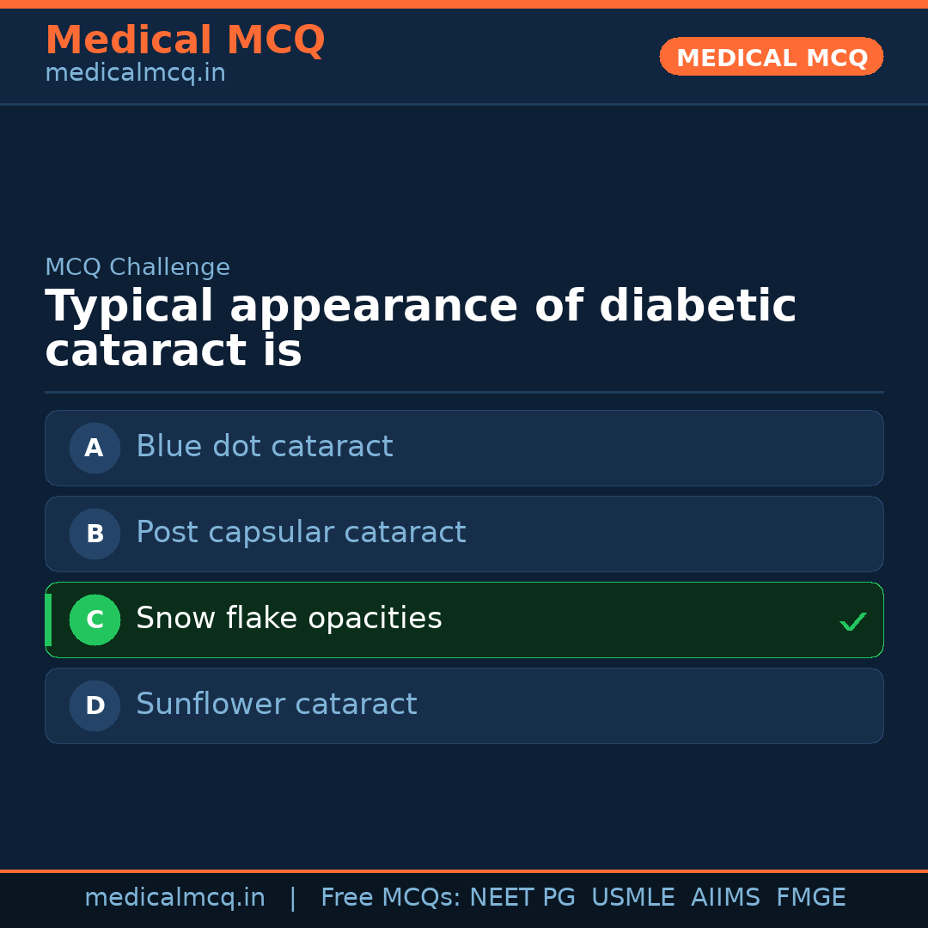Viewport: 928px width, 928px height.
Task: Click the diabetic cataract question text
Action: (x=420, y=329)
